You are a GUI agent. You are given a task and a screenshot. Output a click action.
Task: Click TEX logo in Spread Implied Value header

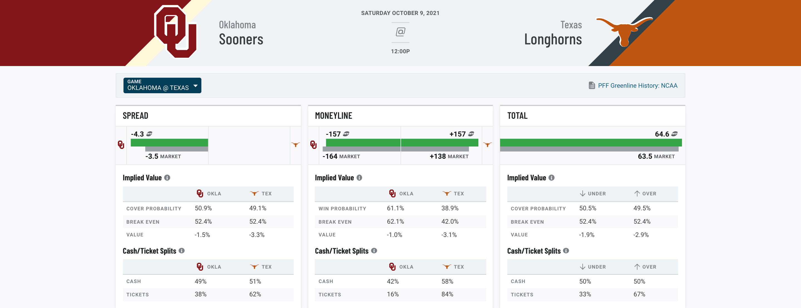[254, 193]
